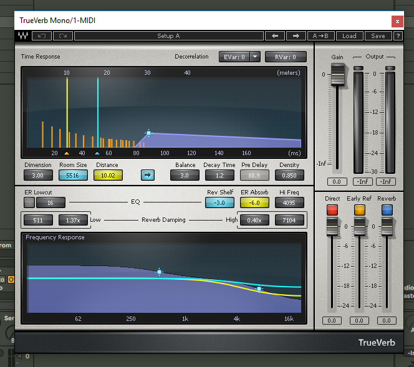Click the EVar: 0 decorrelation button
The height and width of the screenshot is (367, 414).
coord(234,57)
